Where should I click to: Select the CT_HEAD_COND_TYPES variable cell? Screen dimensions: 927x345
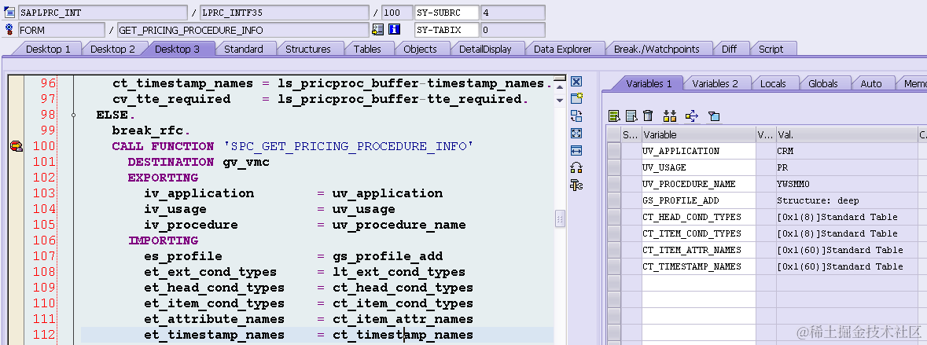pyautogui.click(x=699, y=217)
